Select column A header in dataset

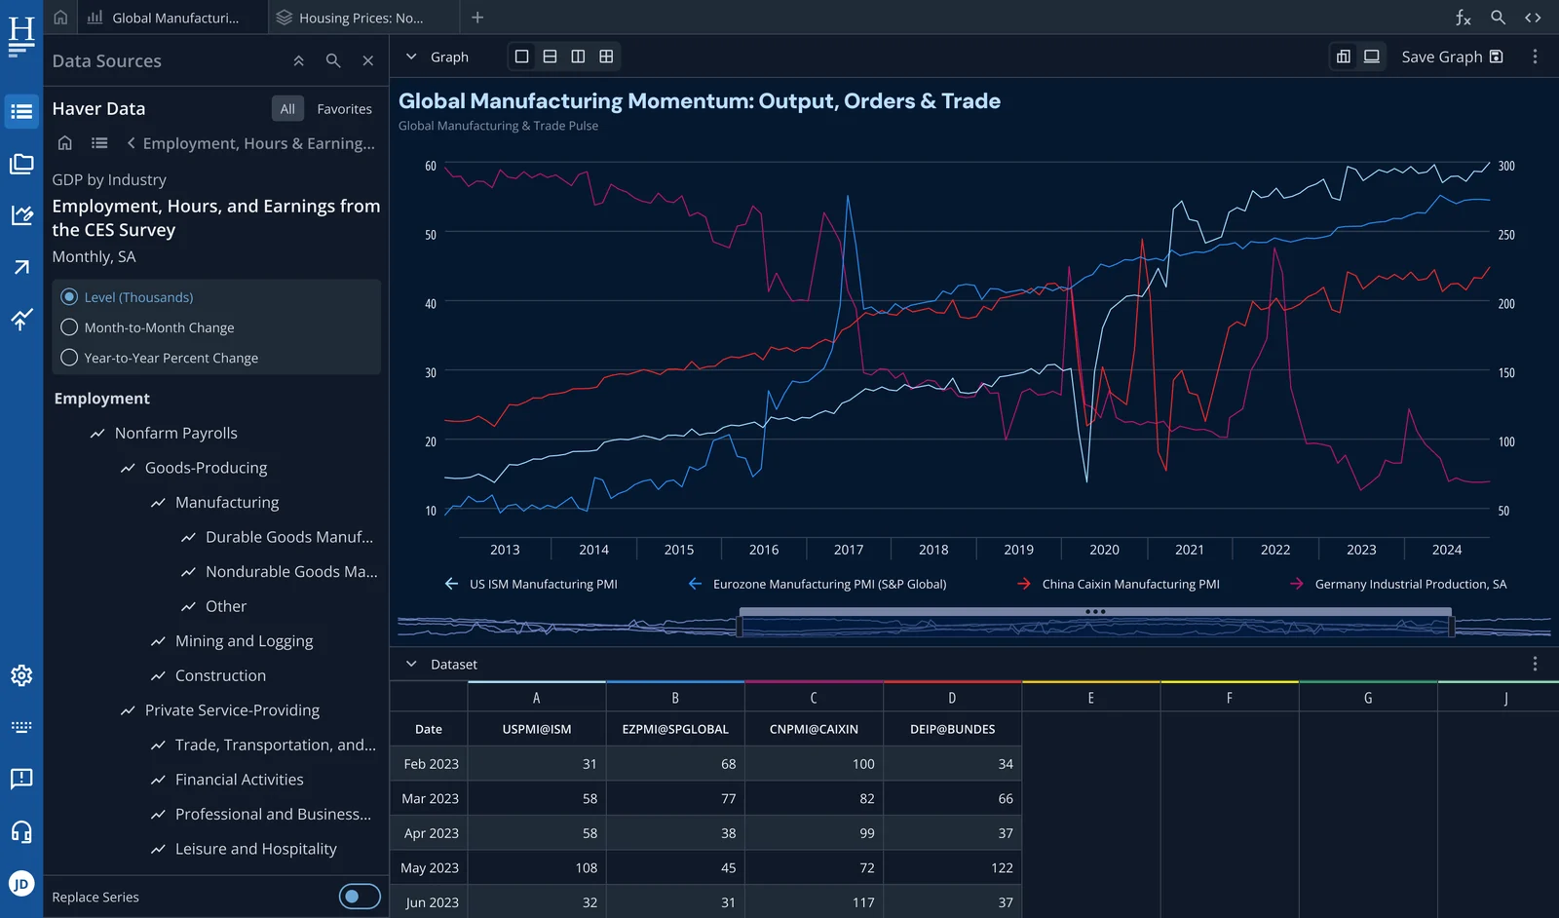pyautogui.click(x=537, y=698)
